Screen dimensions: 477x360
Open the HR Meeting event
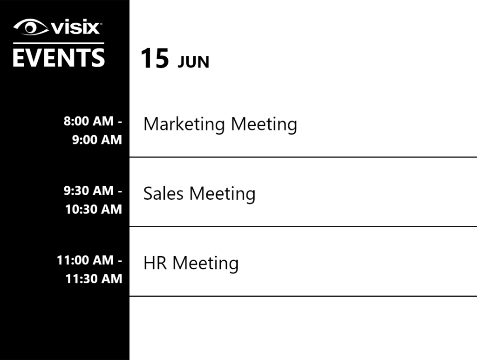pyautogui.click(x=191, y=263)
